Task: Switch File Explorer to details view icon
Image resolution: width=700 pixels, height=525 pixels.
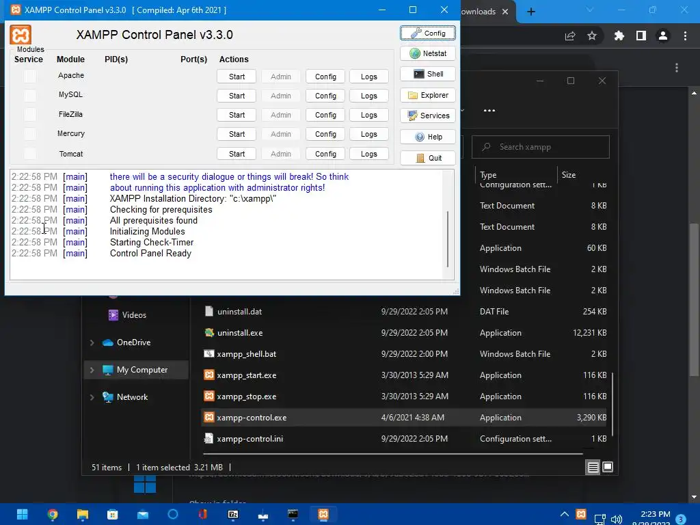Action: point(593,468)
